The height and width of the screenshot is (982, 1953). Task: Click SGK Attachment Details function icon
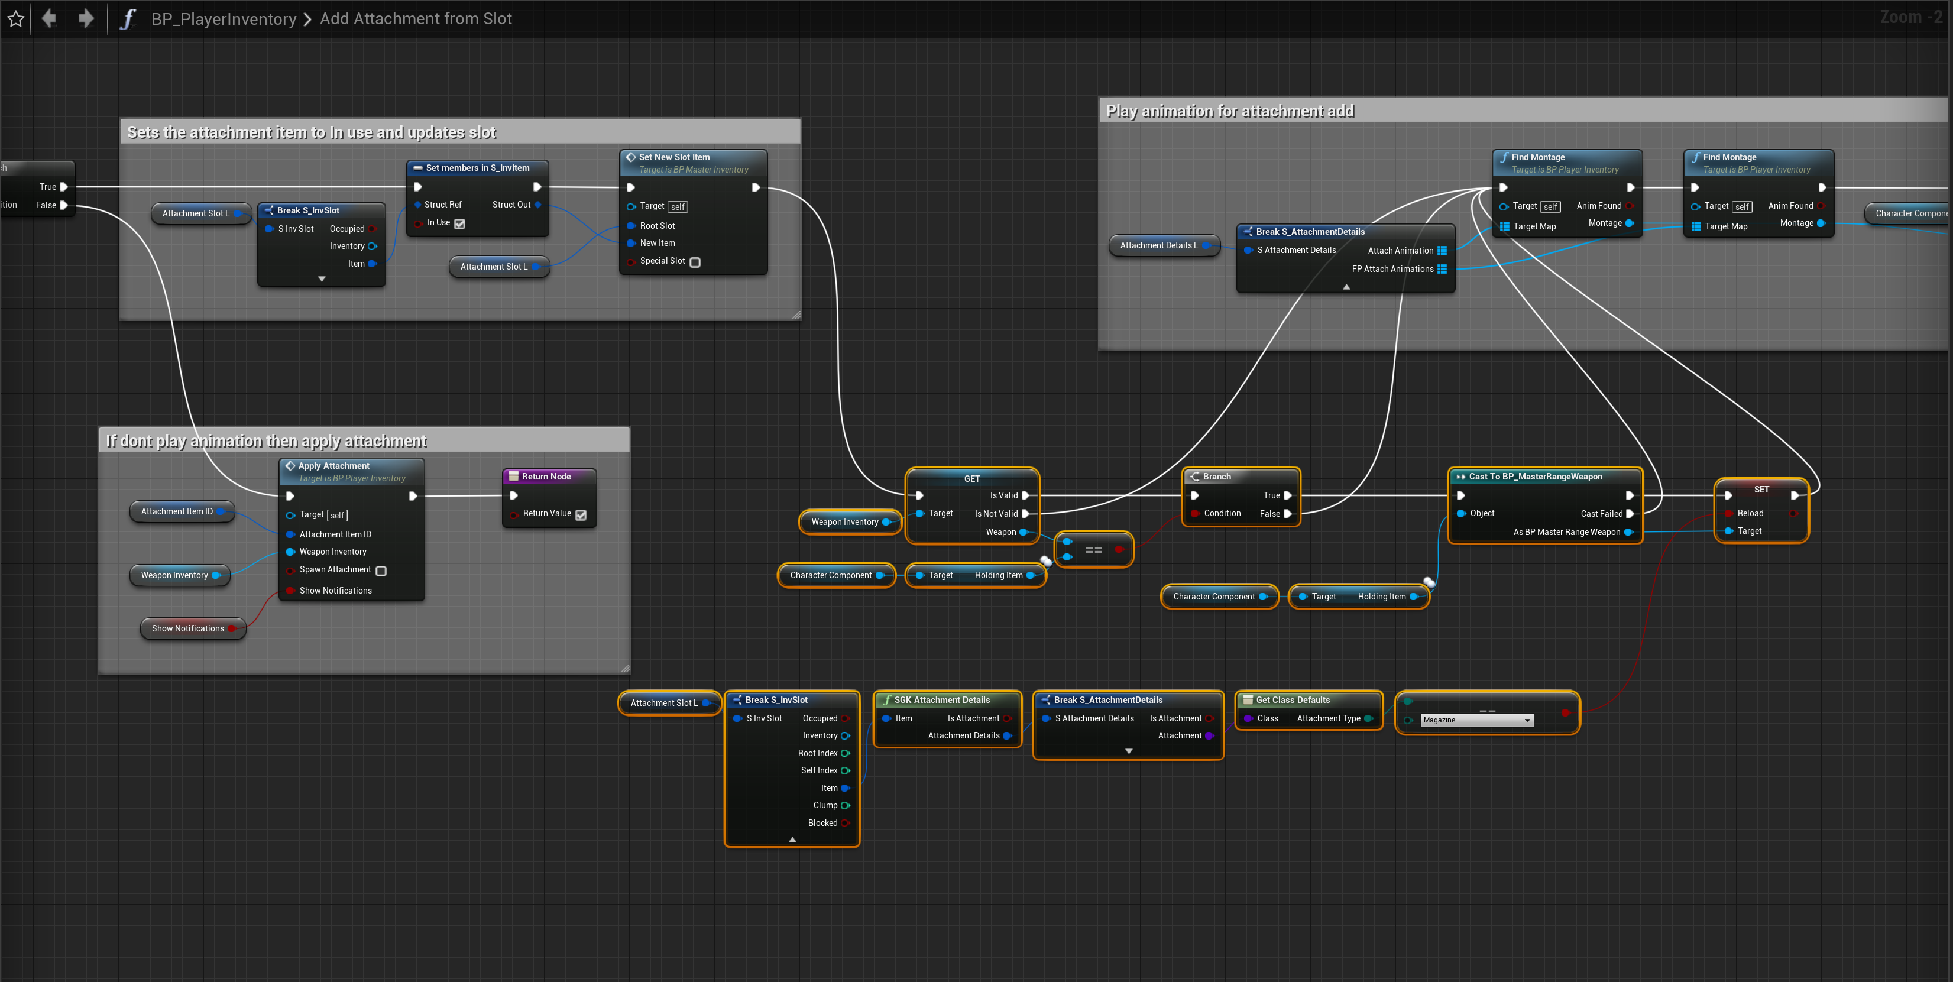(x=886, y=700)
